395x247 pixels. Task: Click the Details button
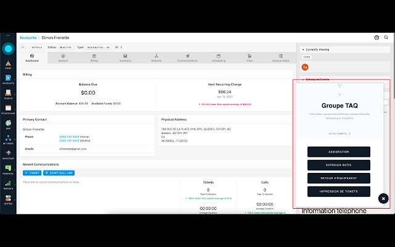click(37, 47)
